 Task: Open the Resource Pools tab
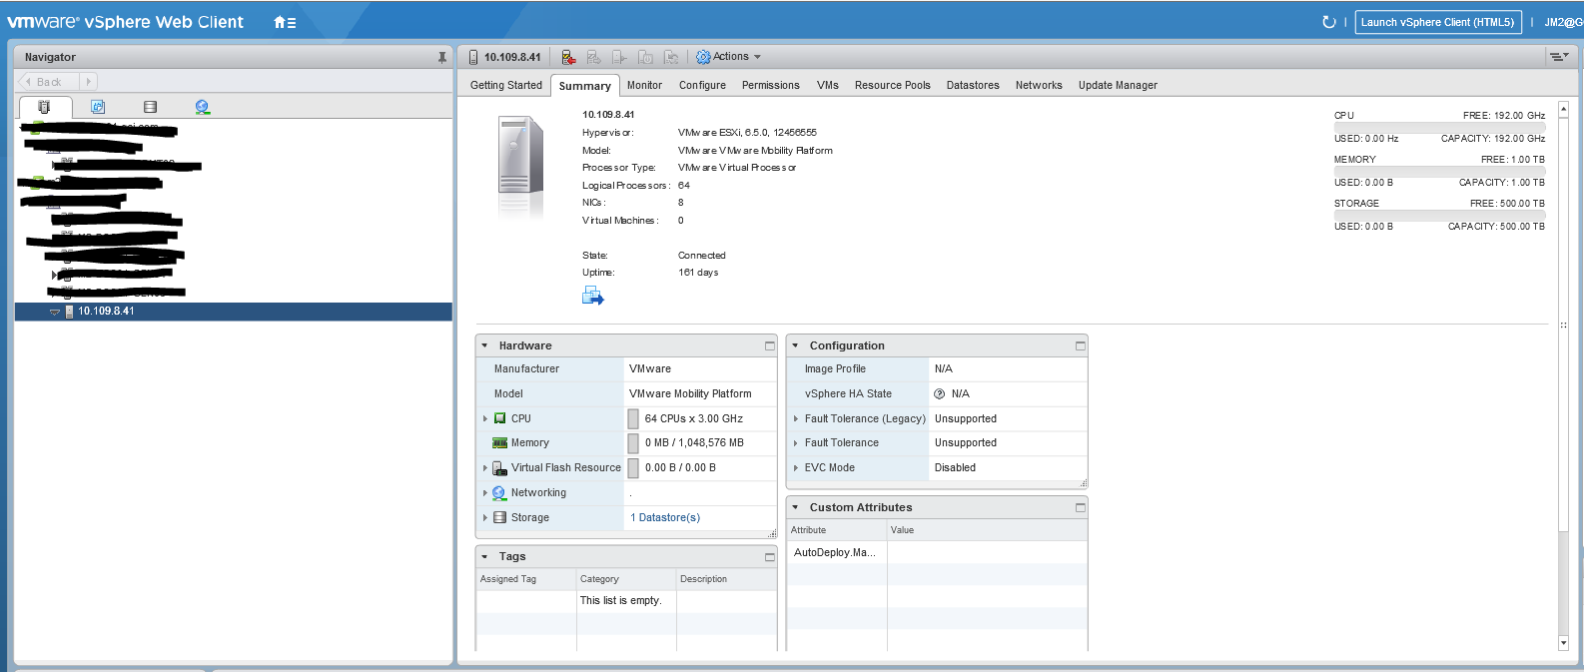[892, 85]
